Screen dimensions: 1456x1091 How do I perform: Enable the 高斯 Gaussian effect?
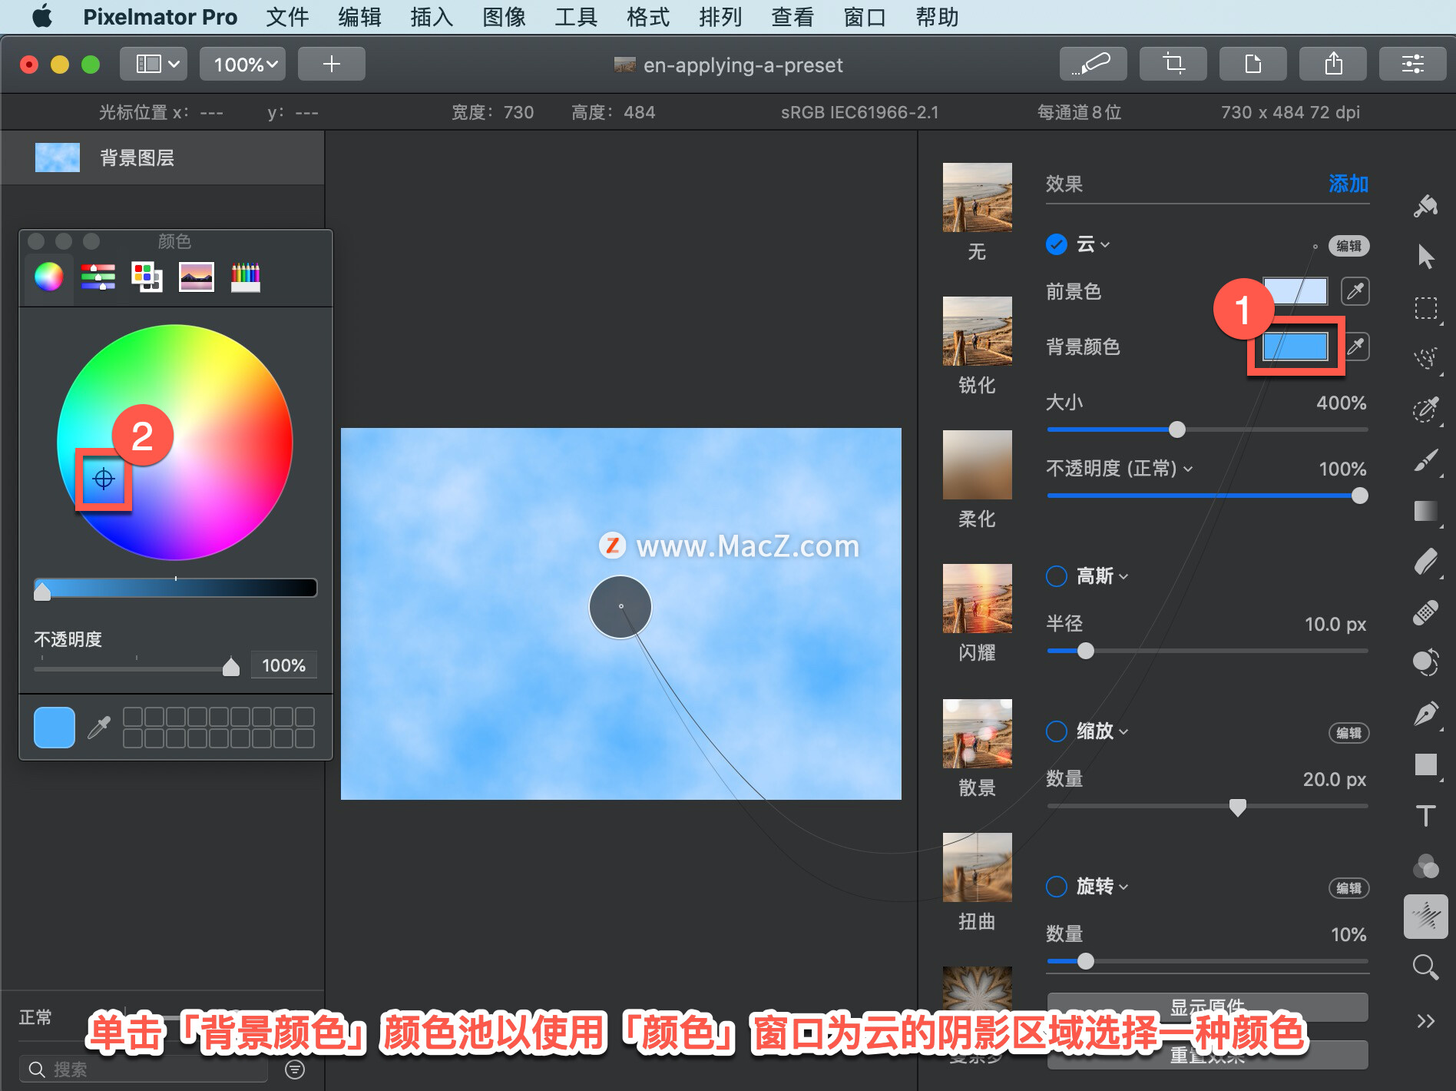1057,576
